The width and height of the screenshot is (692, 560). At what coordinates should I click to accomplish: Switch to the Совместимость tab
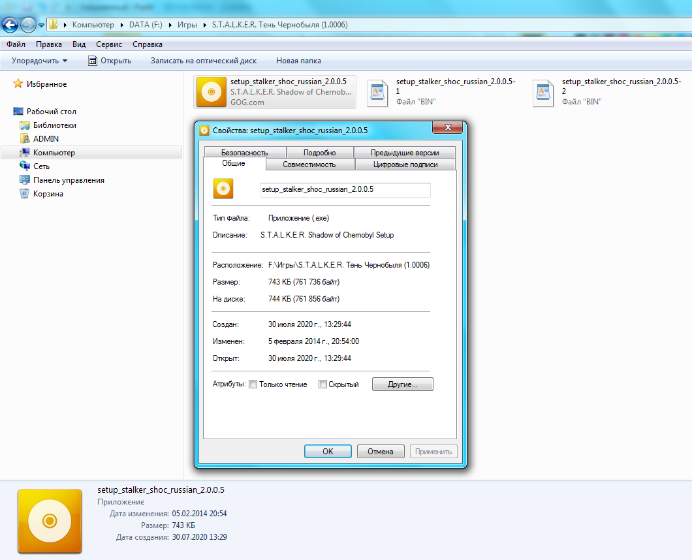coord(309,164)
